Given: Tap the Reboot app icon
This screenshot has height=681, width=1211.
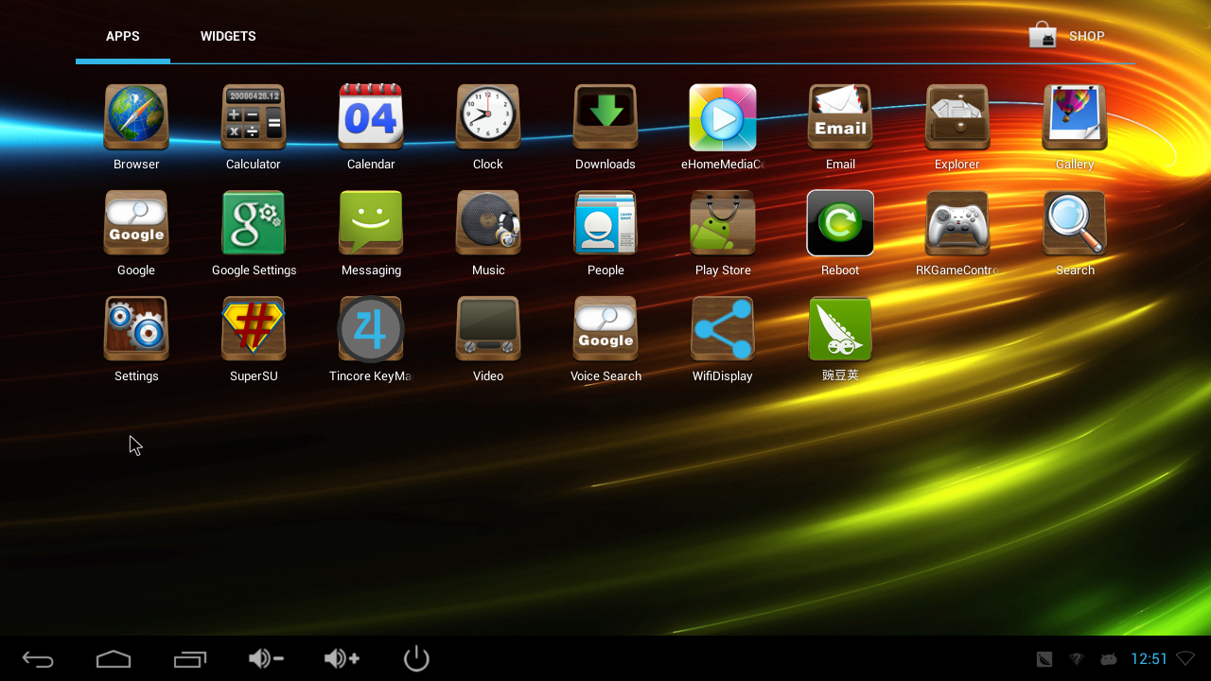Looking at the screenshot, I should coord(840,223).
